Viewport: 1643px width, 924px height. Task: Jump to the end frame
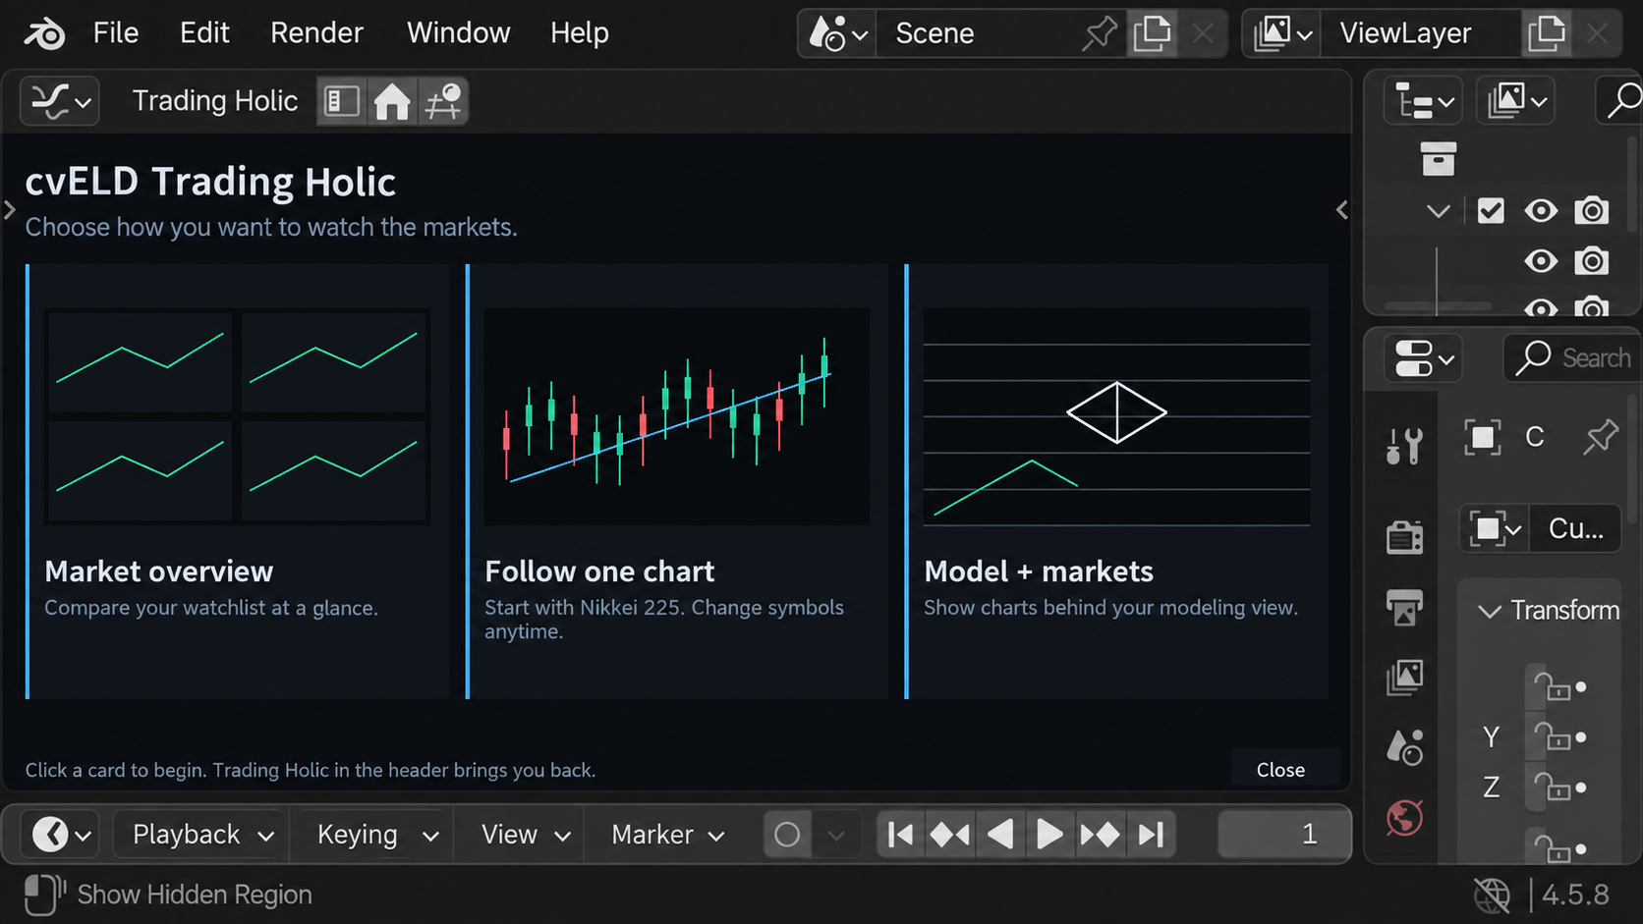click(1151, 835)
